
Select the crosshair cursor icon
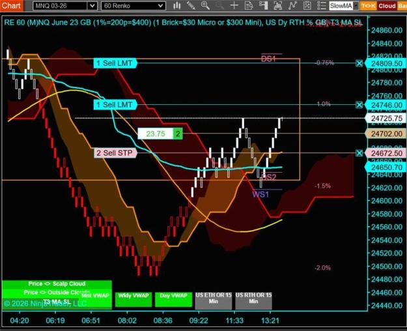tap(234, 6)
